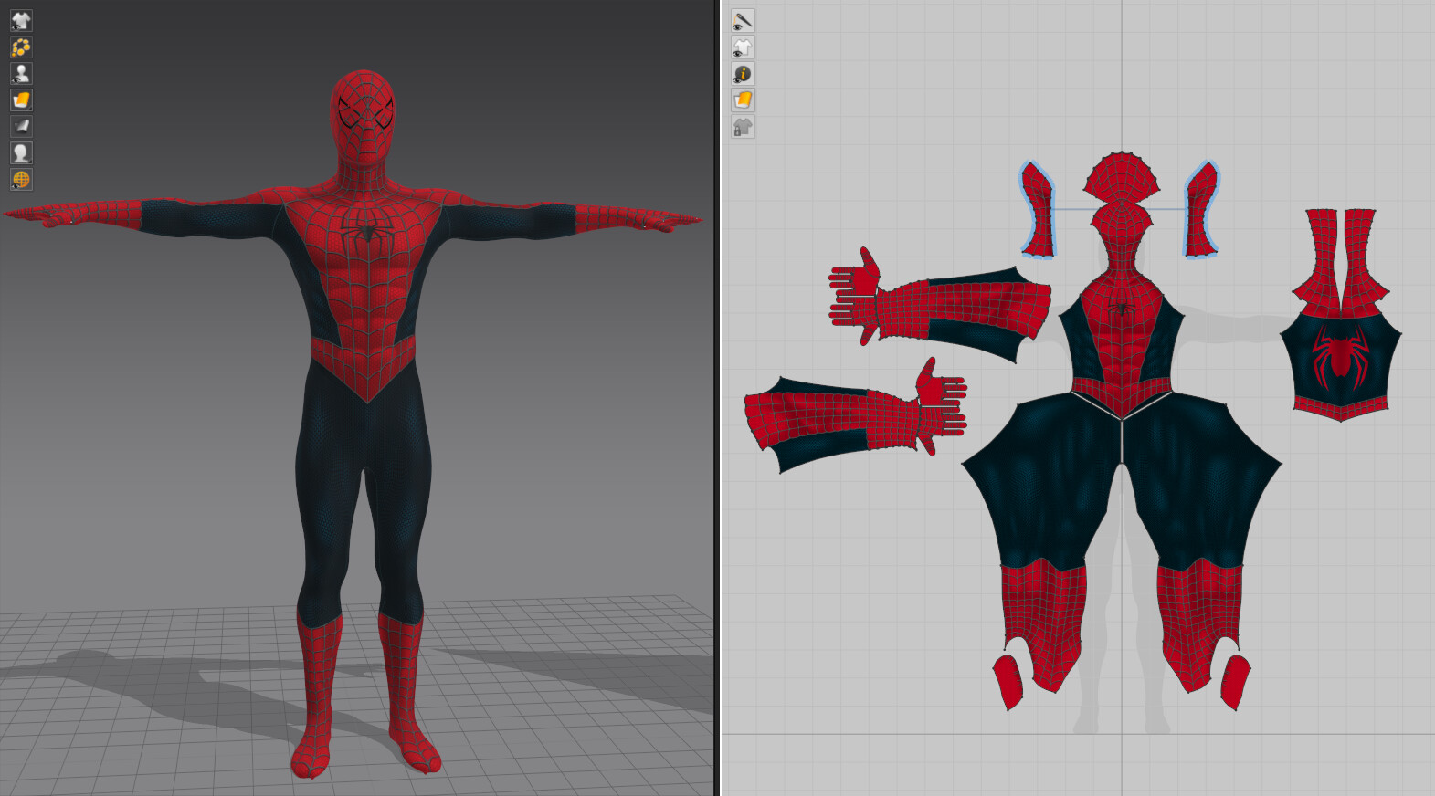Select back torso pattern with red spider

tap(1340, 358)
